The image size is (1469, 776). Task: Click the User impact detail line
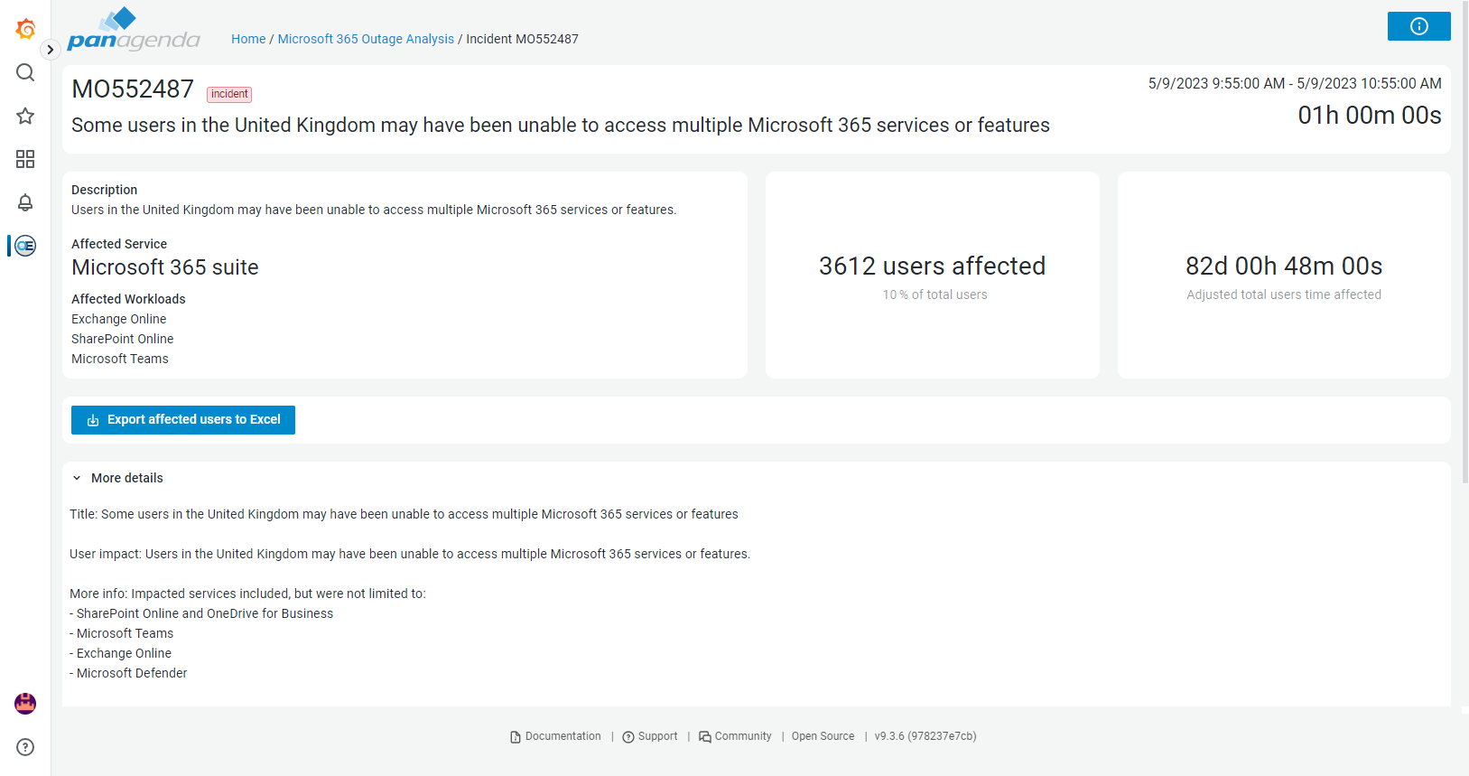pos(410,554)
